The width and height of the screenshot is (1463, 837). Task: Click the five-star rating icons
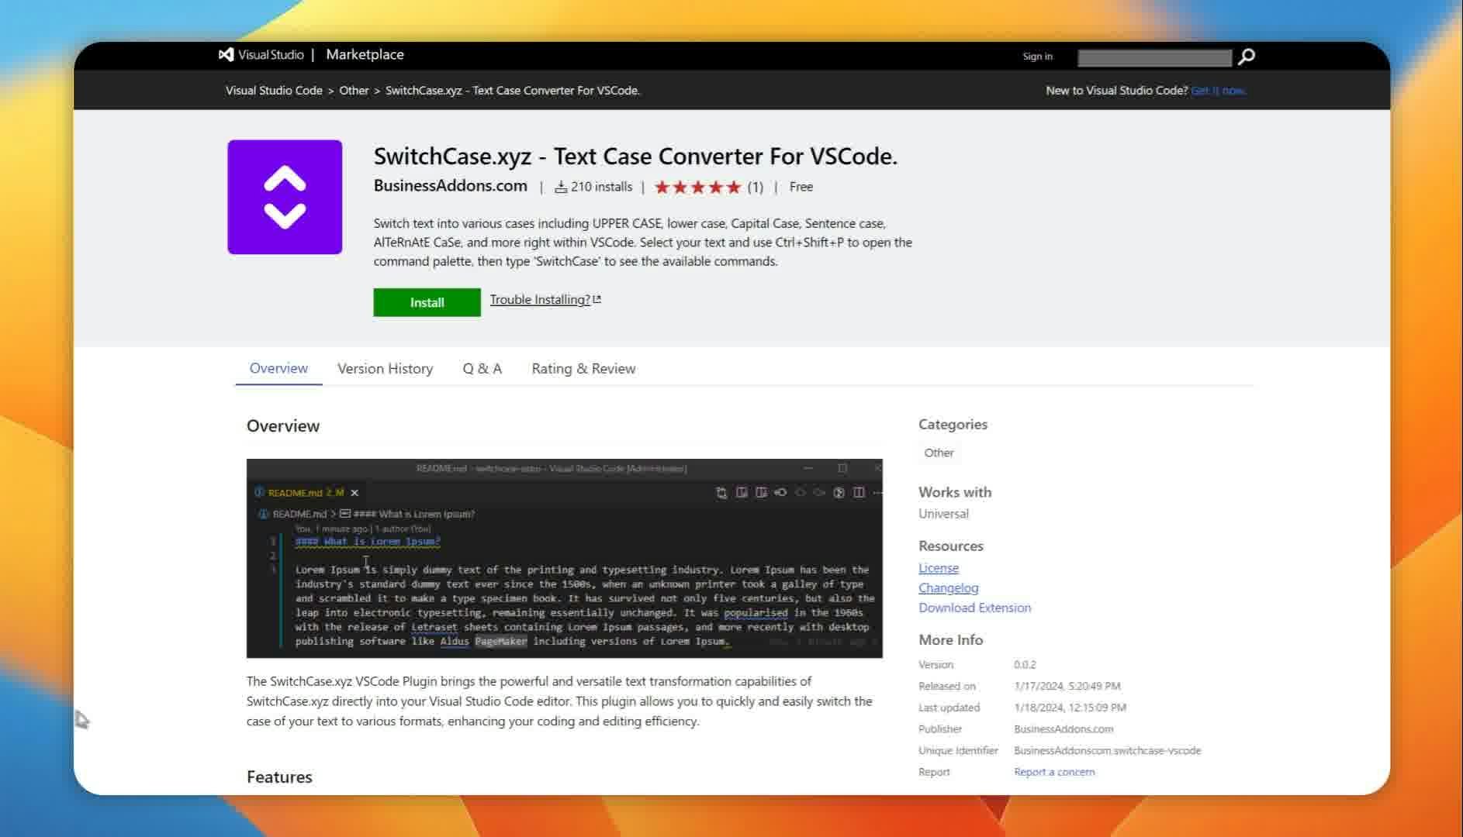[x=697, y=187]
